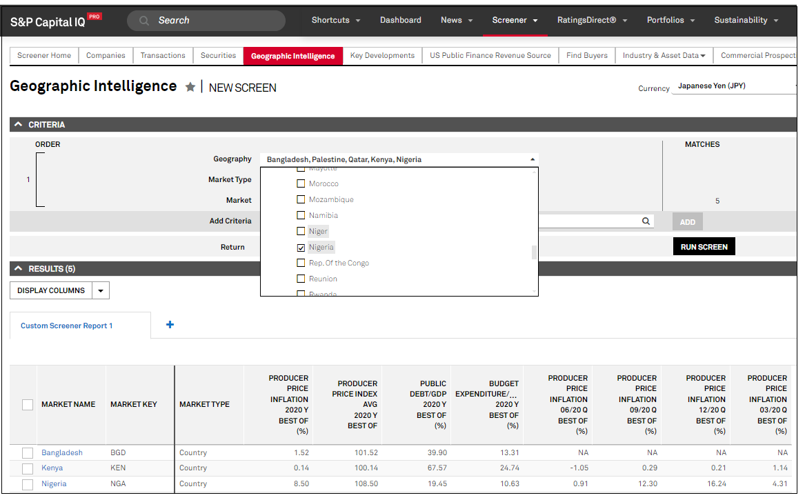Click the search icon in the top search bar
This screenshot has width=805, height=500.
click(144, 21)
